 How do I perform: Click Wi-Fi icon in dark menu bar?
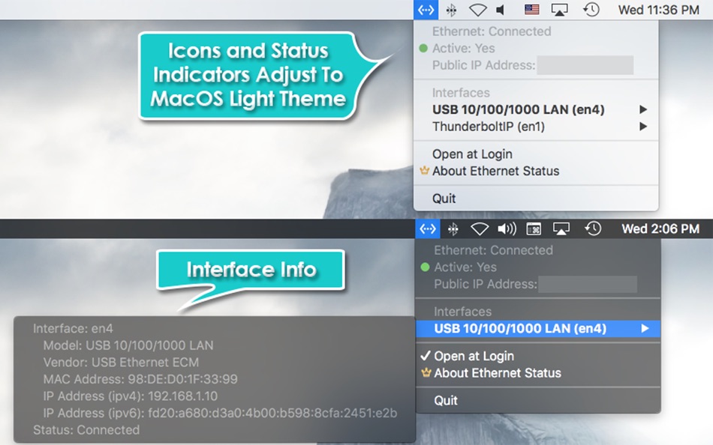(x=480, y=228)
